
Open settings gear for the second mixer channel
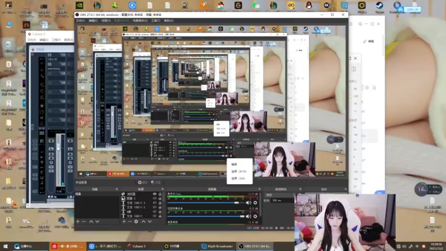click(x=255, y=216)
